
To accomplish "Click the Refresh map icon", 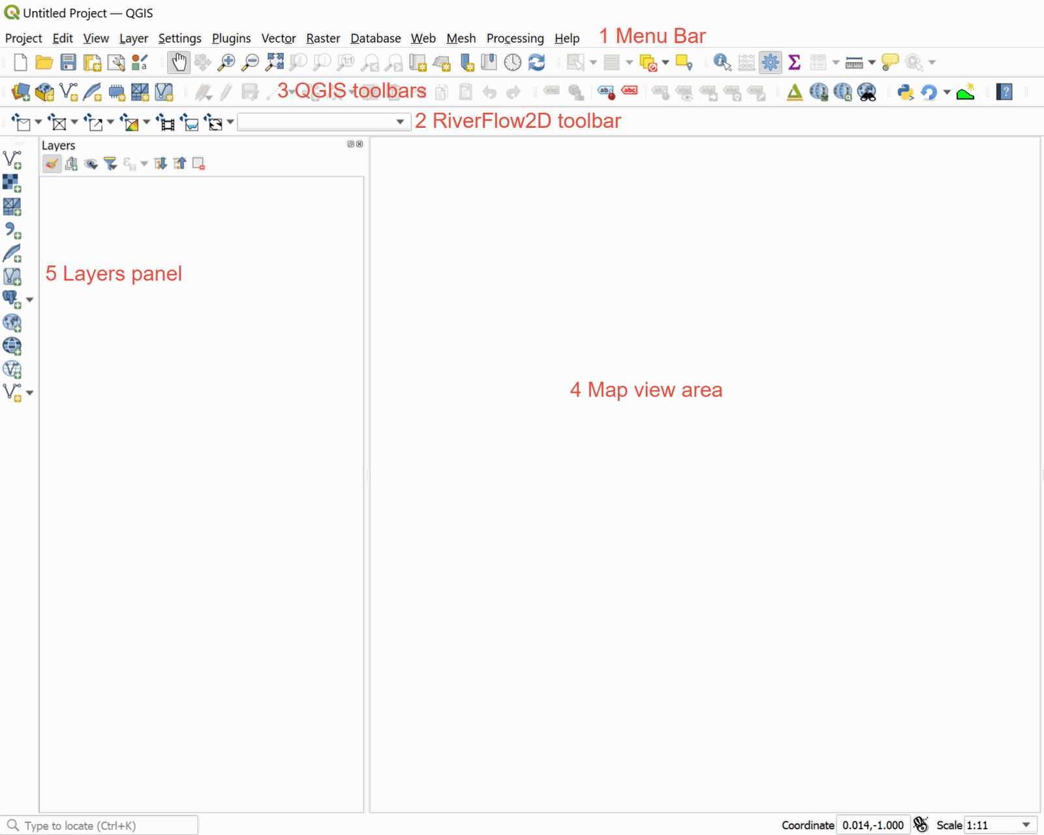I will coord(536,63).
